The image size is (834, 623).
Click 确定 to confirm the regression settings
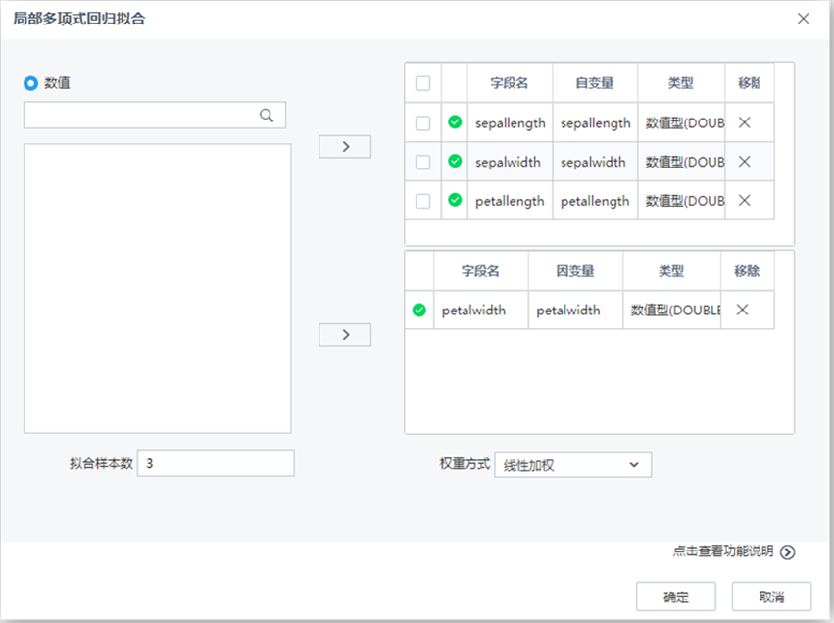tap(676, 596)
